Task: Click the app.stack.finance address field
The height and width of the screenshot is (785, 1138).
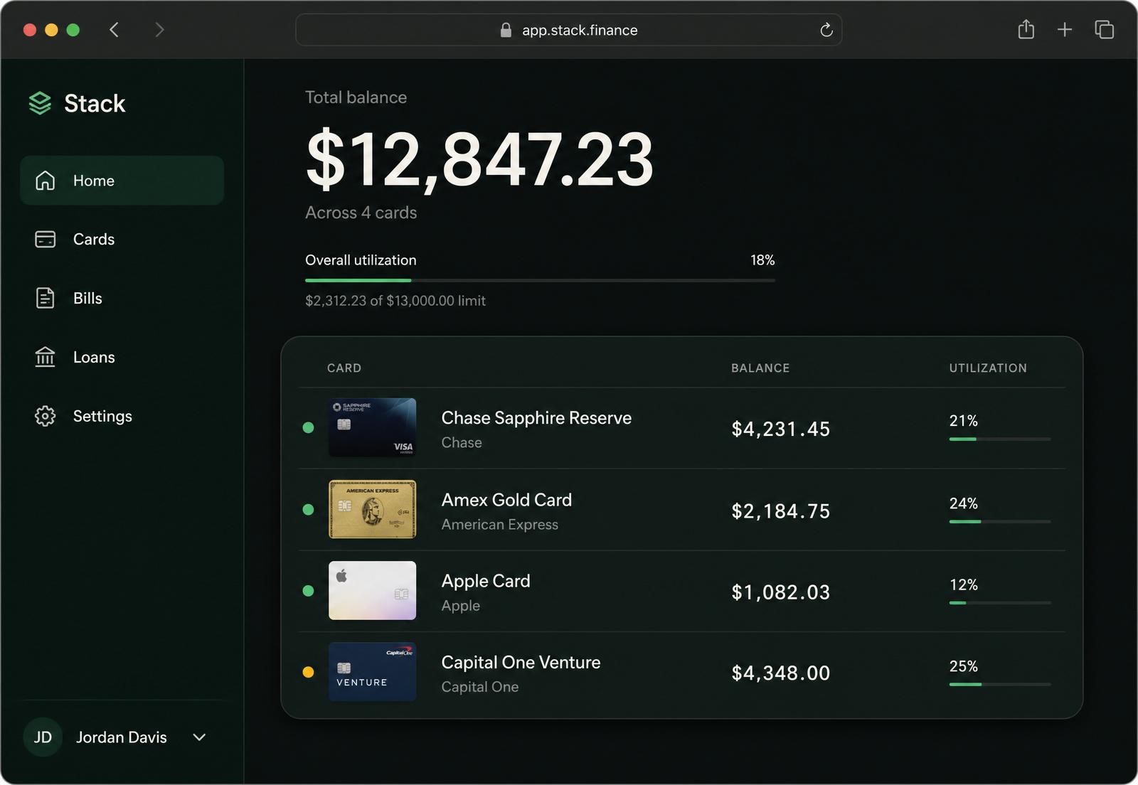Action: (x=568, y=30)
